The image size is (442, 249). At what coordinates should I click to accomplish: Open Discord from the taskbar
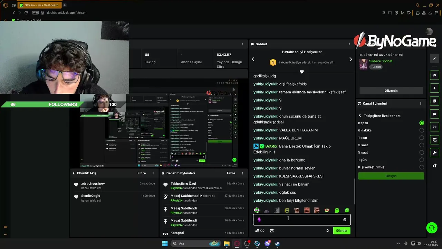pyautogui.click(x=267, y=243)
